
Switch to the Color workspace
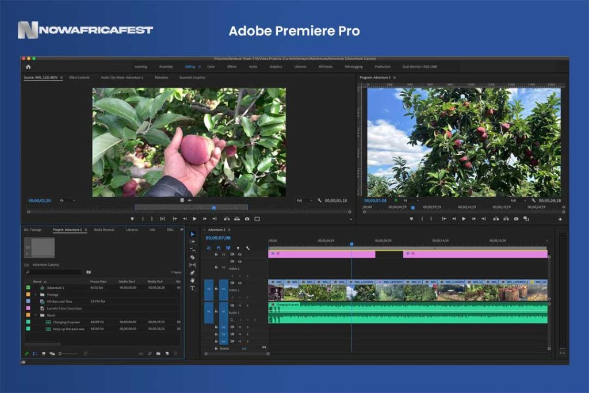pos(211,67)
